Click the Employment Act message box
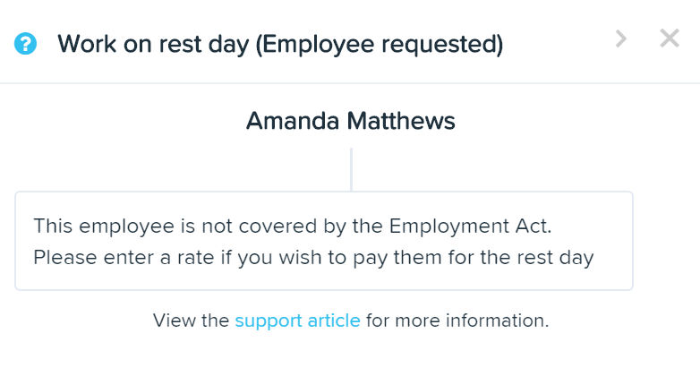 click(324, 241)
